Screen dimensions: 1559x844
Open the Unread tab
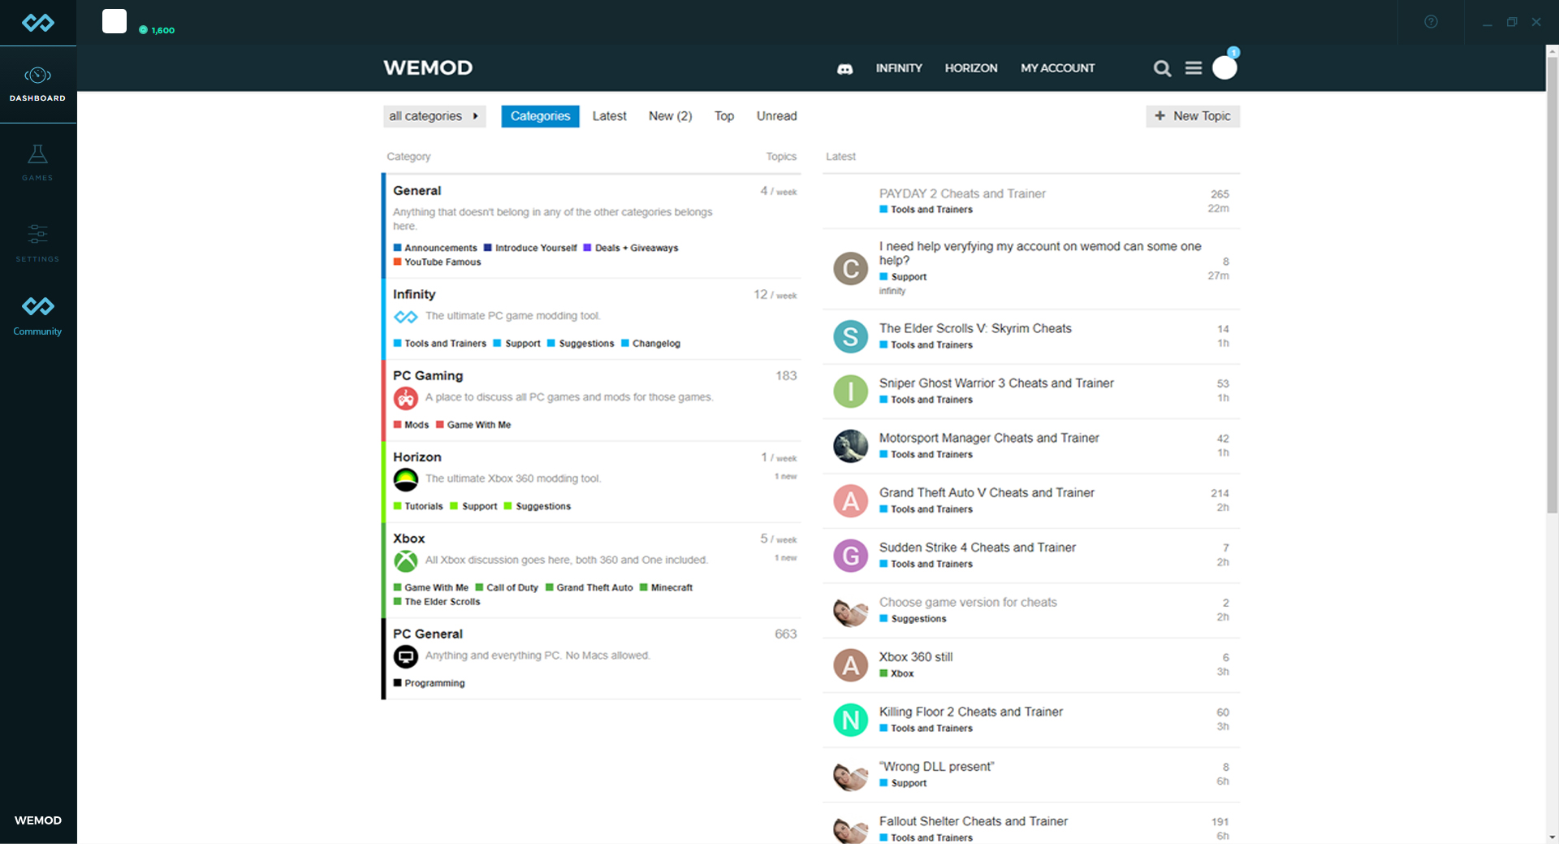(776, 116)
